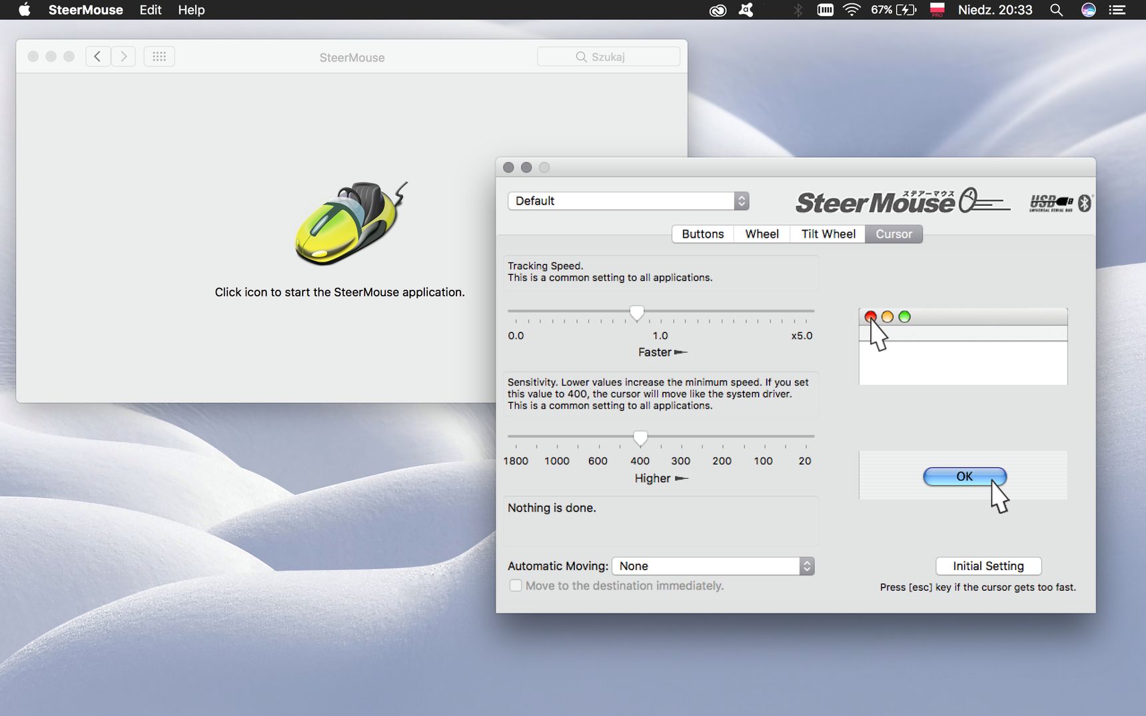Click the red dot in cursor preview

870,316
